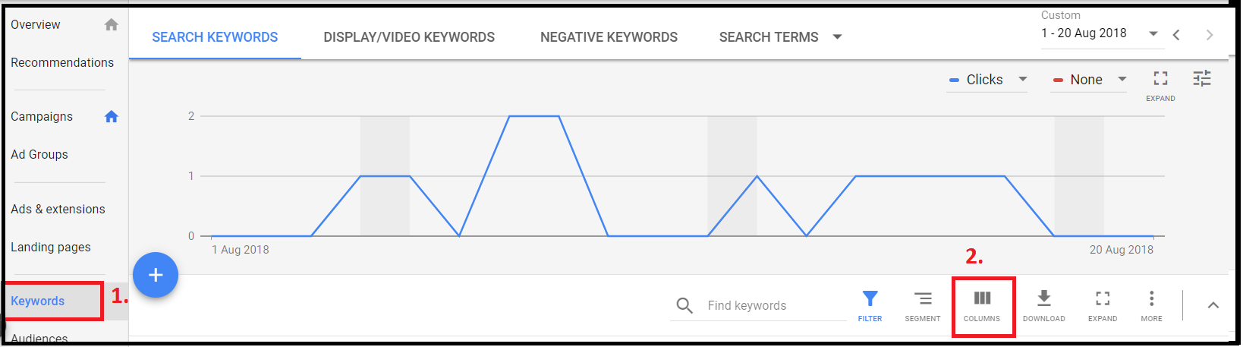Open the None metric dropdown

pos(1089,80)
